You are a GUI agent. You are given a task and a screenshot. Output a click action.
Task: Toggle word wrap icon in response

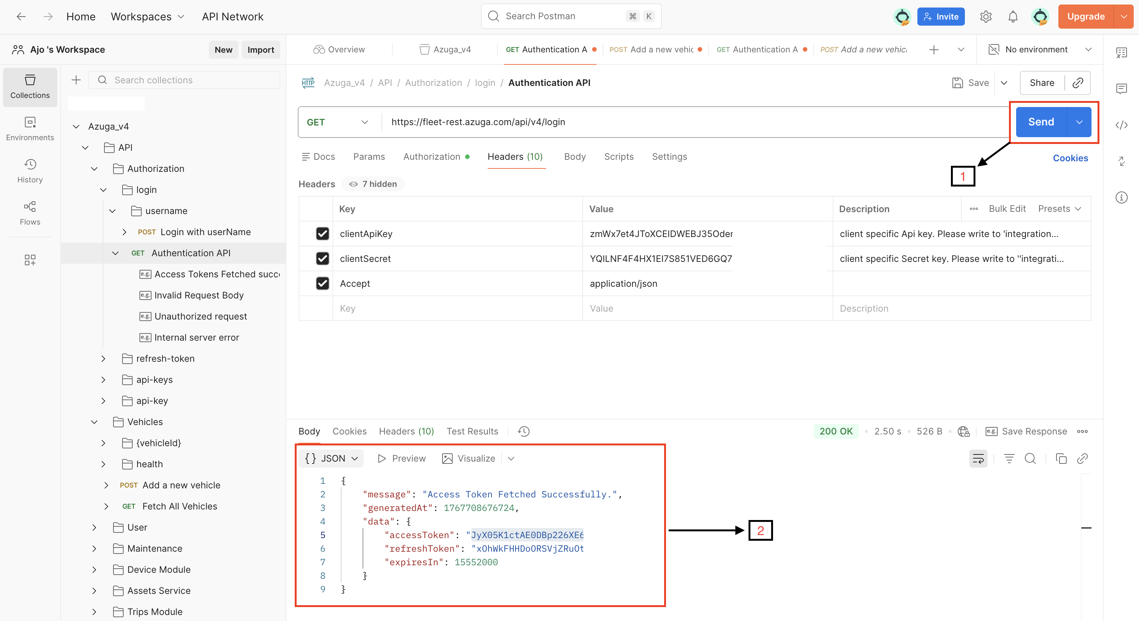978,458
